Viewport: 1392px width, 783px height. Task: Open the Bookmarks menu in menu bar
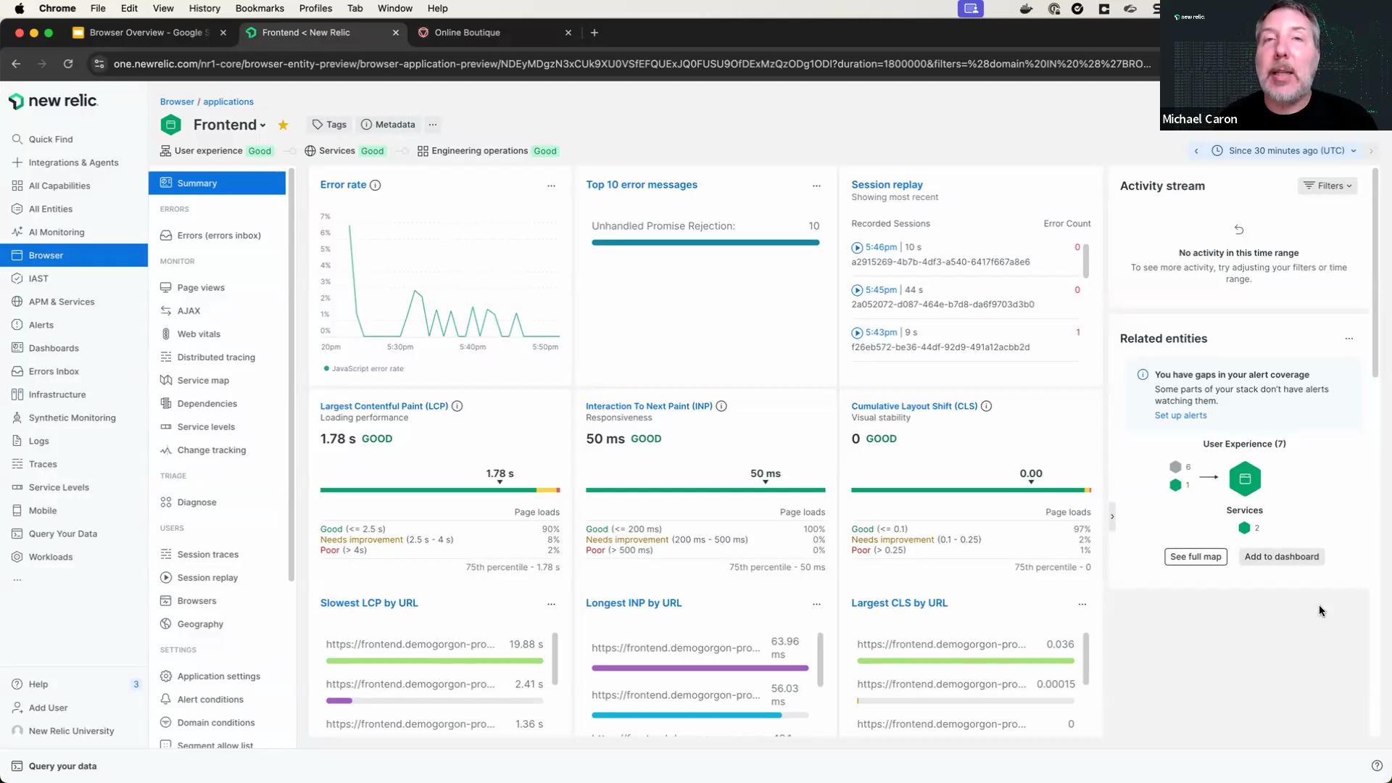point(260,9)
